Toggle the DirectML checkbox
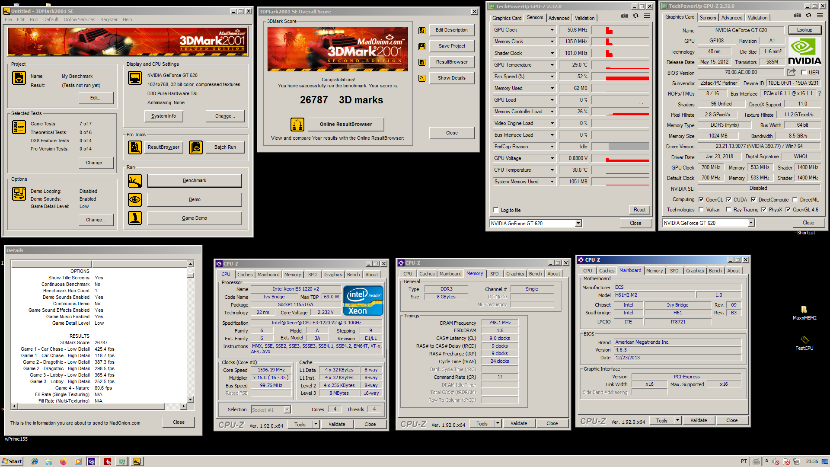 [x=795, y=200]
